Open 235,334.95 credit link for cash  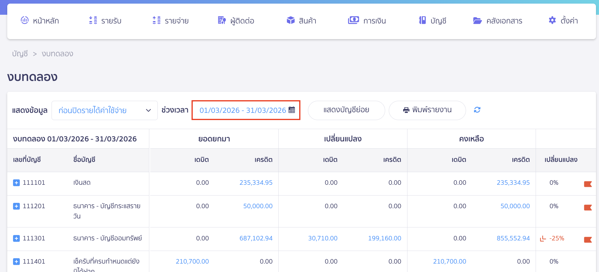(256, 183)
